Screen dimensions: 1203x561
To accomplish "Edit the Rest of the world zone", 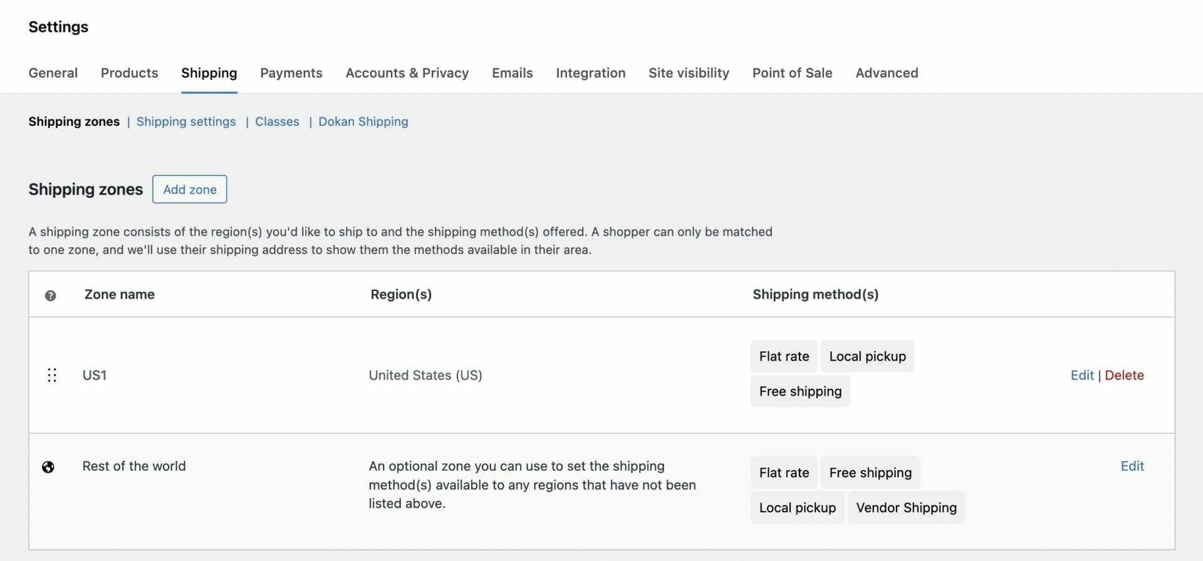I will [x=1132, y=466].
